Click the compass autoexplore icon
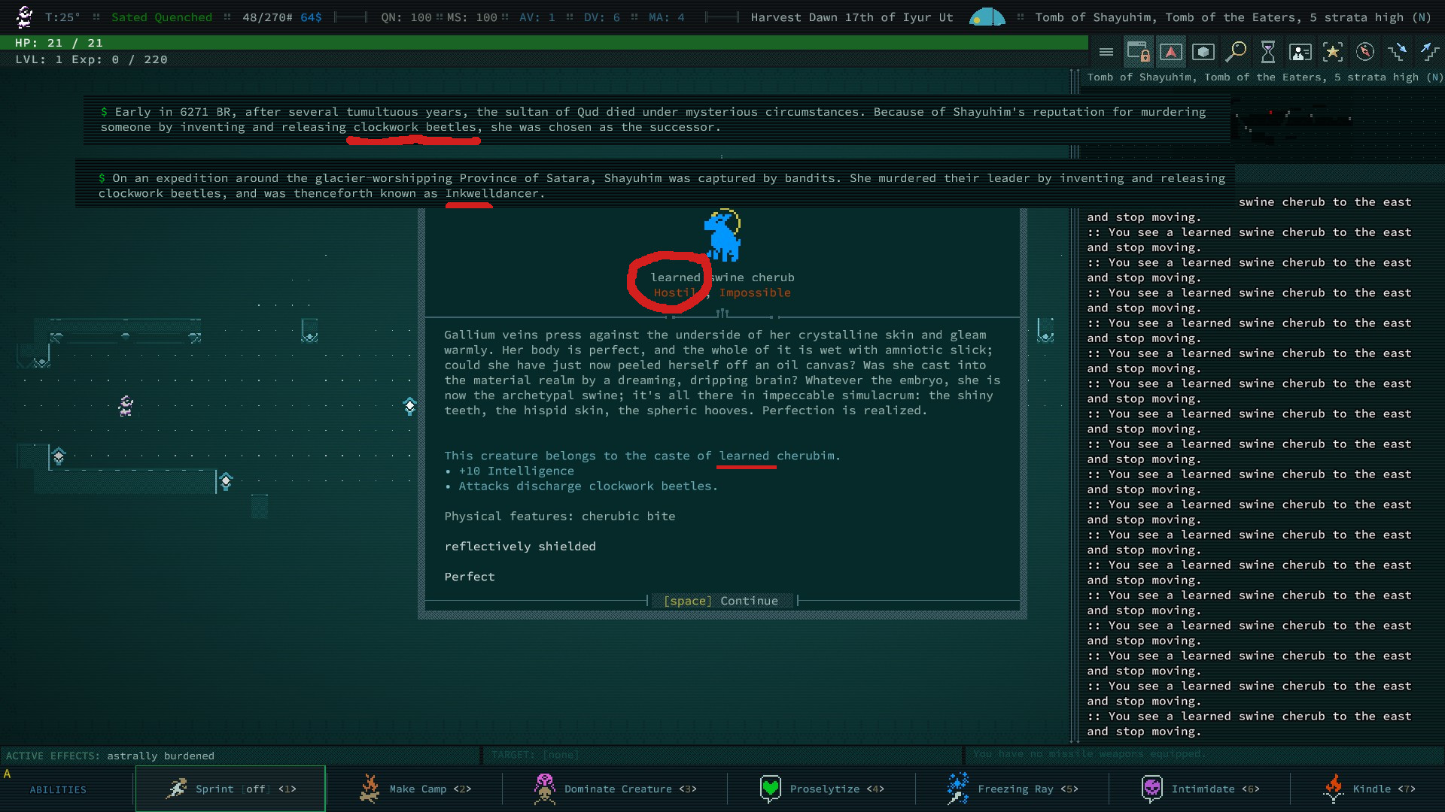The width and height of the screenshot is (1445, 812). tap(1365, 52)
